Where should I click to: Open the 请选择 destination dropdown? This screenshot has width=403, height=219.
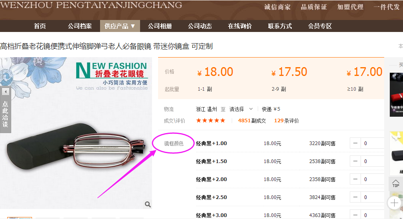tap(241, 109)
